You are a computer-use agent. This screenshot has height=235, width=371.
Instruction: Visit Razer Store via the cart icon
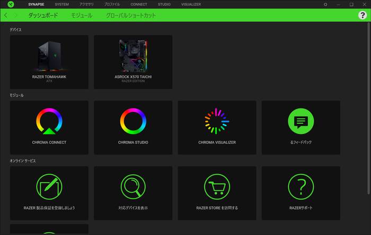(217, 193)
